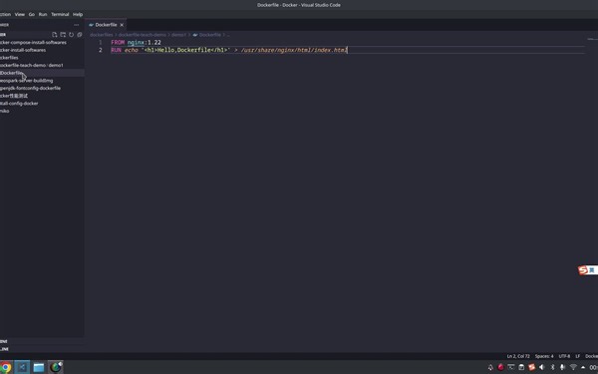The image size is (598, 374).
Task: Click the New File icon in Explorer
Action: pyautogui.click(x=54, y=35)
